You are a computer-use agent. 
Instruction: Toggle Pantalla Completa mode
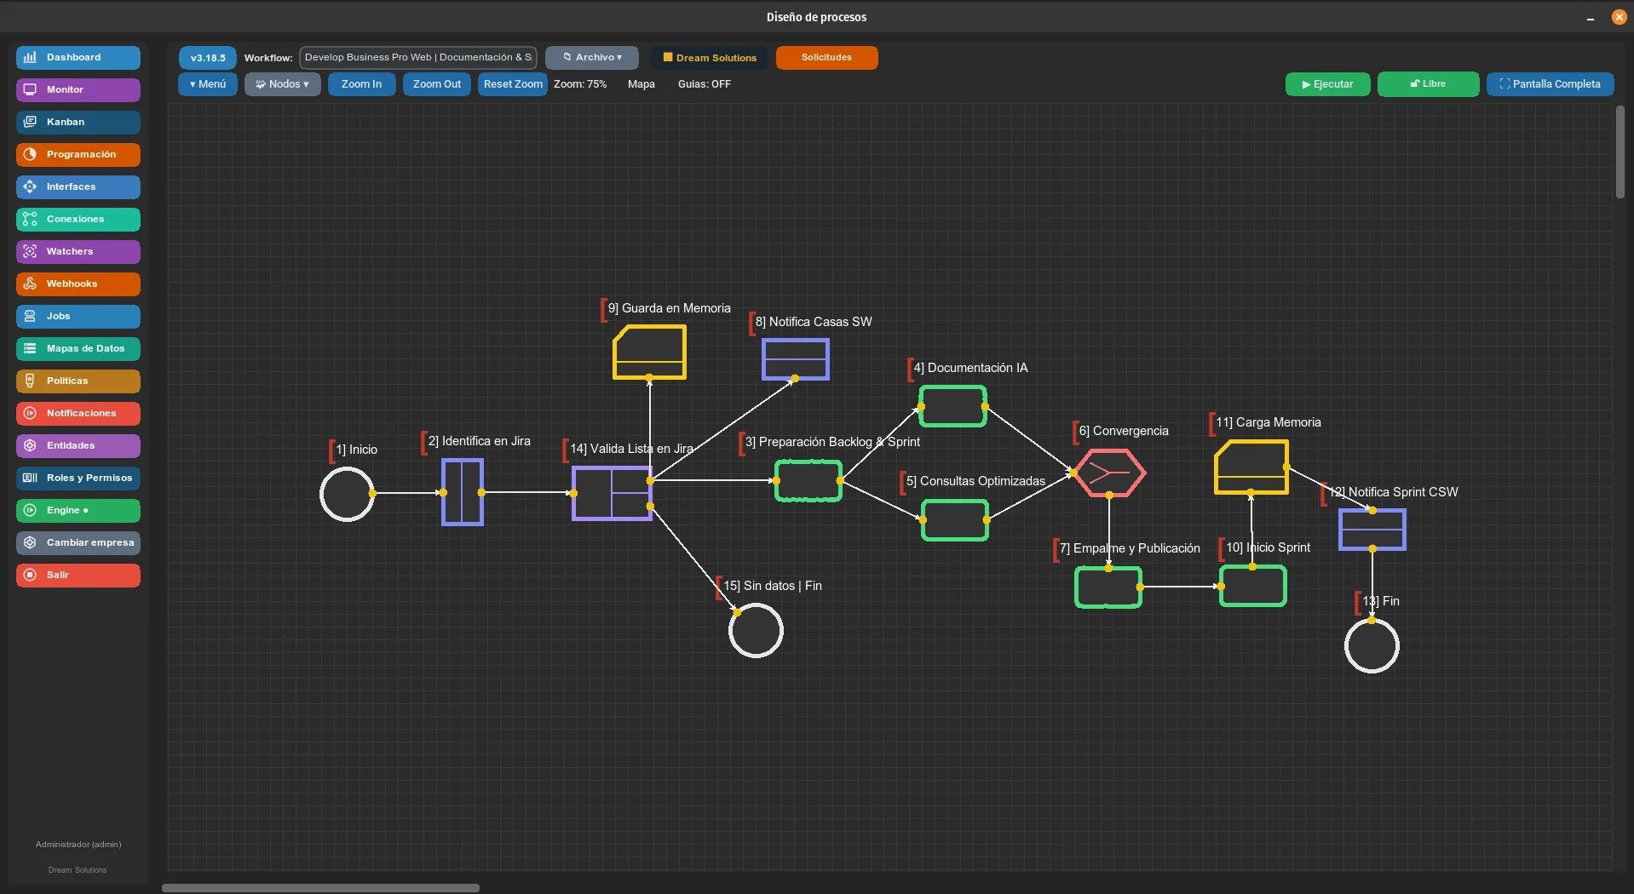tap(1550, 84)
